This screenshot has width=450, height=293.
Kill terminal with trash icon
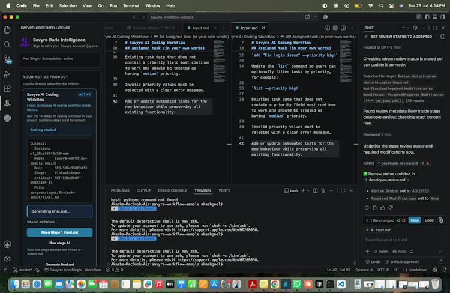(323, 190)
